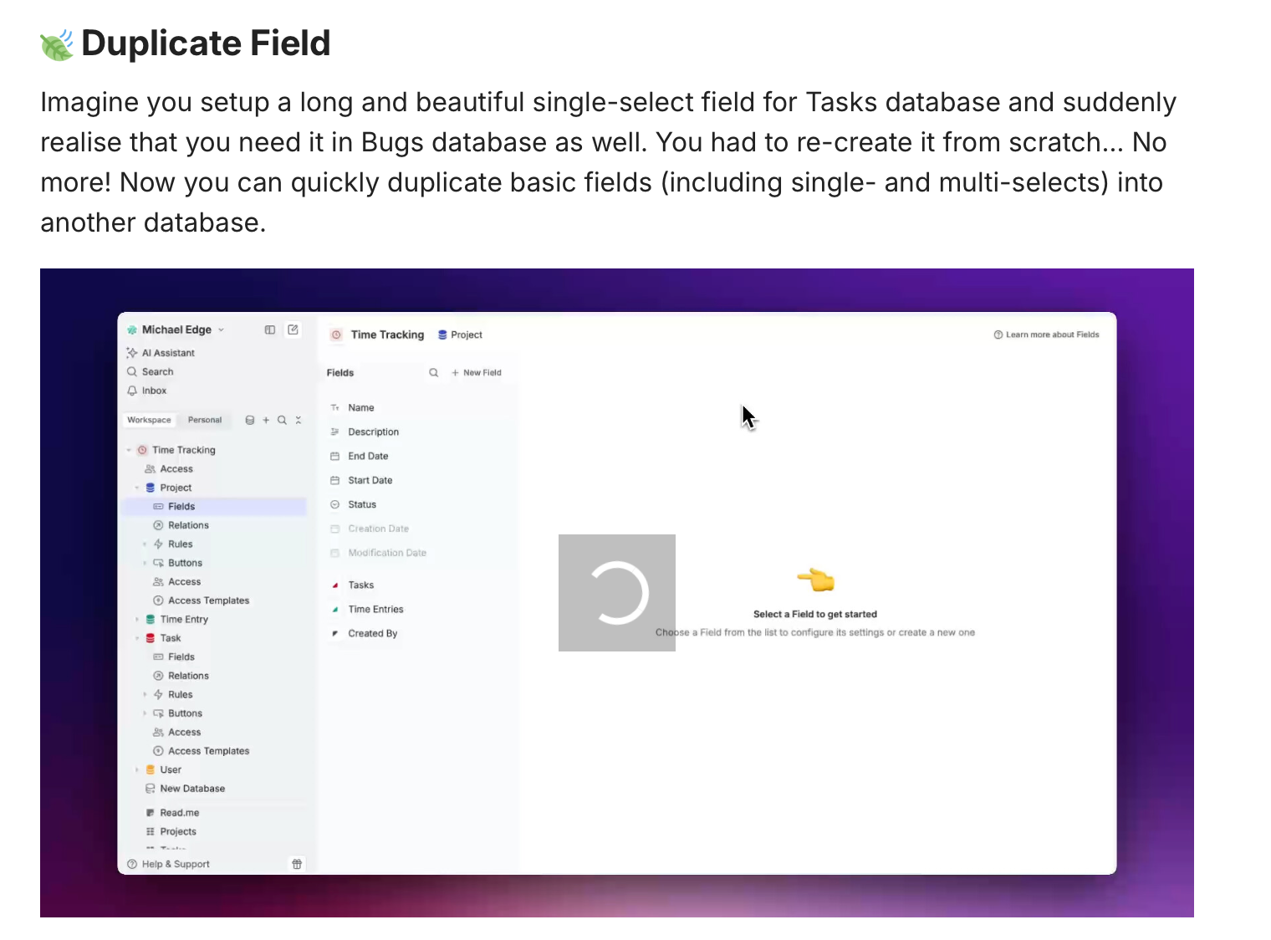
Task: Switch to the Personal tab
Action: pos(205,420)
